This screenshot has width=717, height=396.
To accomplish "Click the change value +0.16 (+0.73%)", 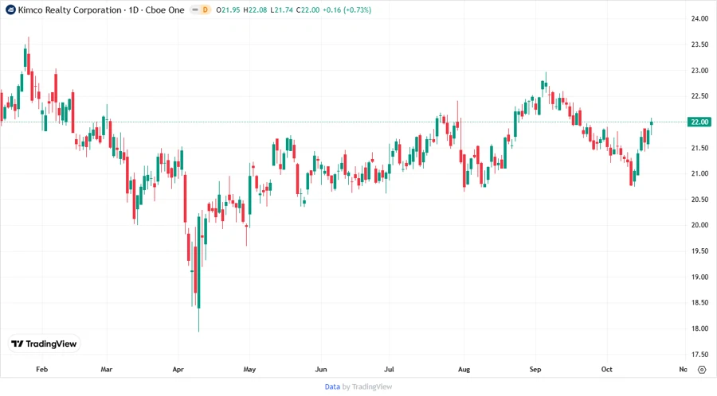I will [347, 10].
